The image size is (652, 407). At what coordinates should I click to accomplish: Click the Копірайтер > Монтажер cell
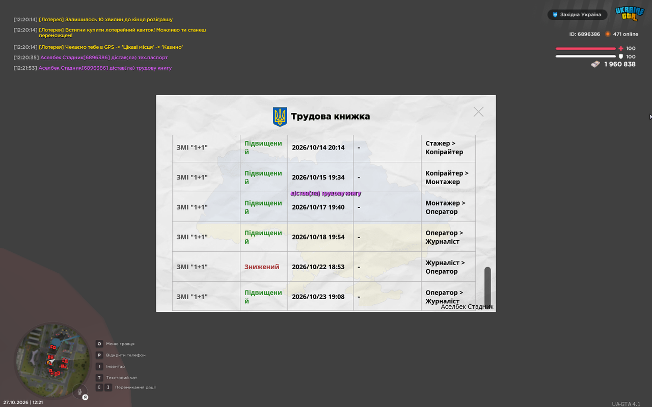click(x=448, y=178)
